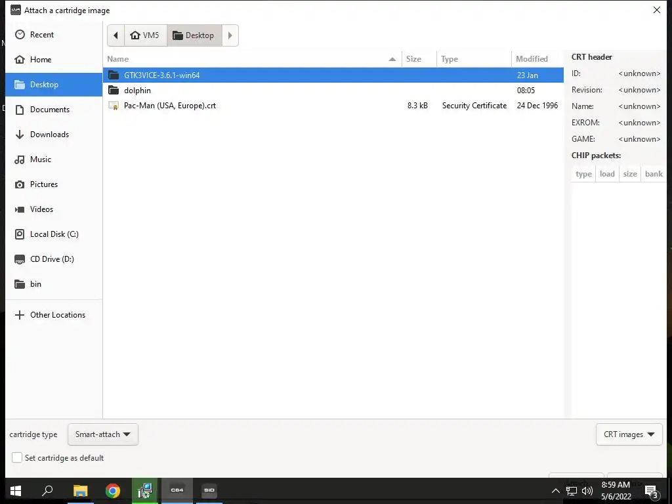Open File Explorer from the taskbar
Screen dimensions: 672x504
click(x=80, y=491)
